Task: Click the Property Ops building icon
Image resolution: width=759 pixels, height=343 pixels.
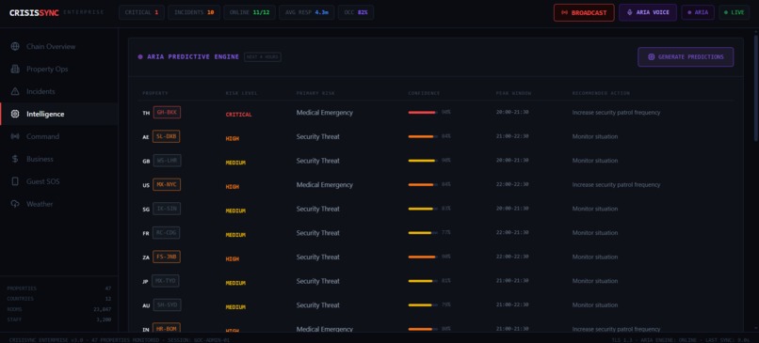Action: (x=15, y=70)
